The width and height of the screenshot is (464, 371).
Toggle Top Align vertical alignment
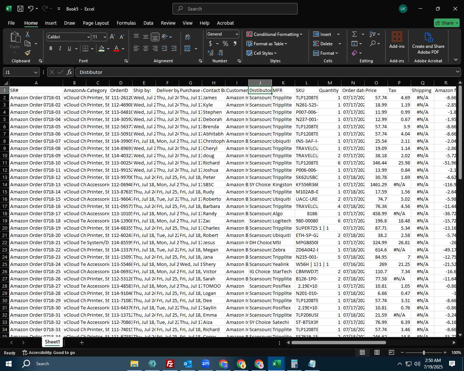[136, 37]
